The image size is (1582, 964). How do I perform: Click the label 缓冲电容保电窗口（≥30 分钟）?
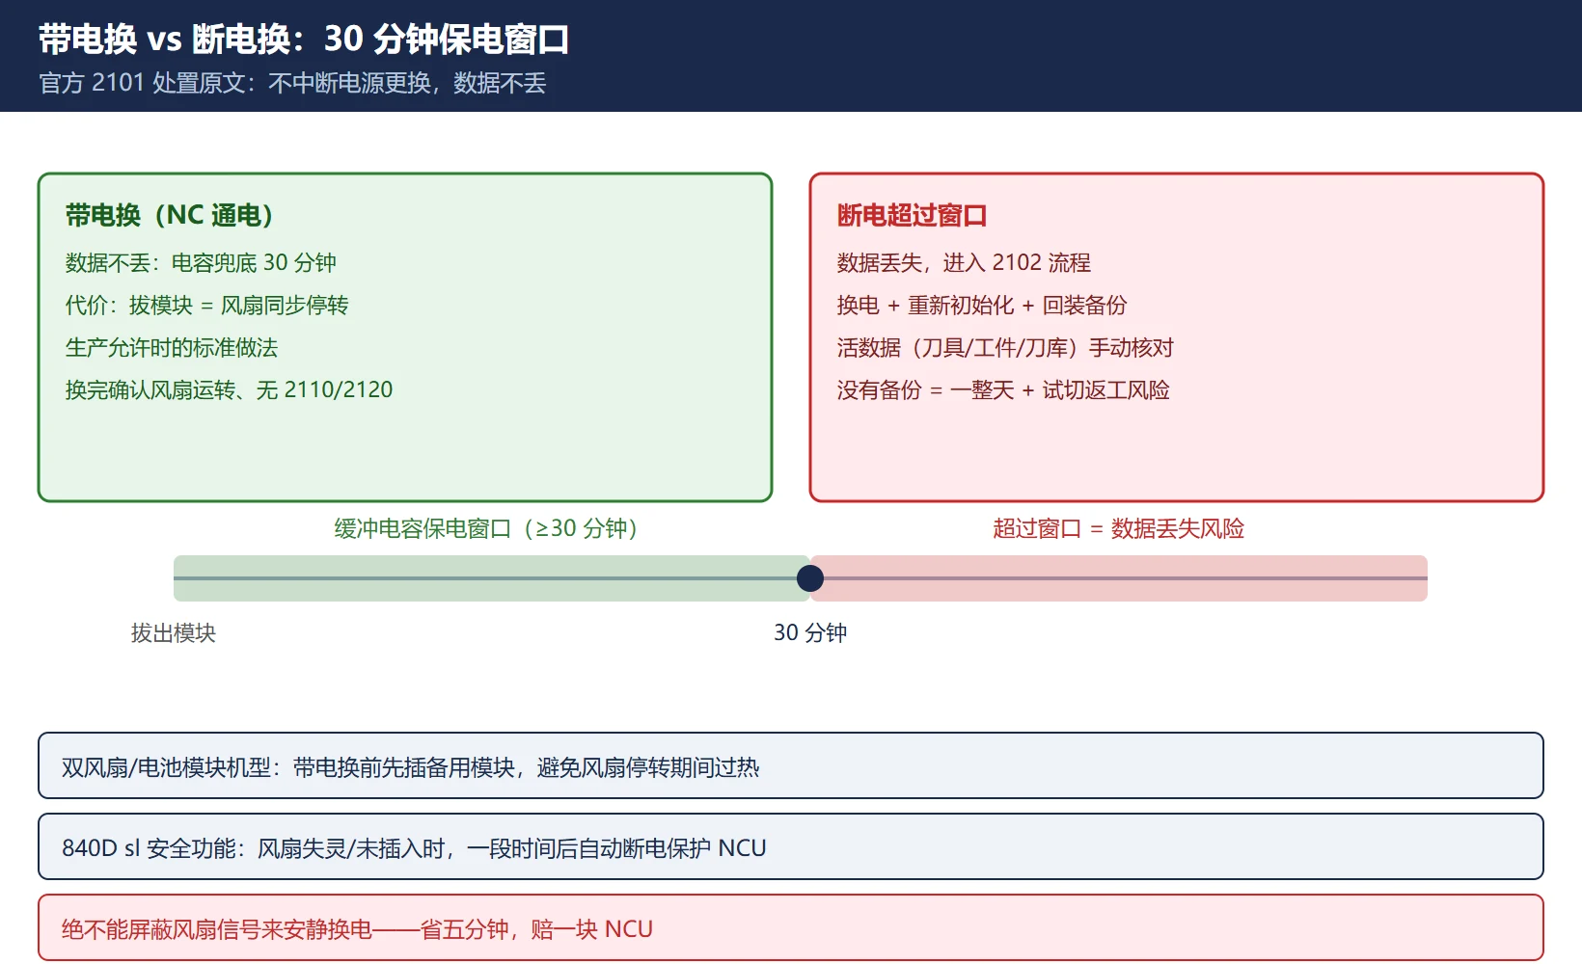coord(486,528)
